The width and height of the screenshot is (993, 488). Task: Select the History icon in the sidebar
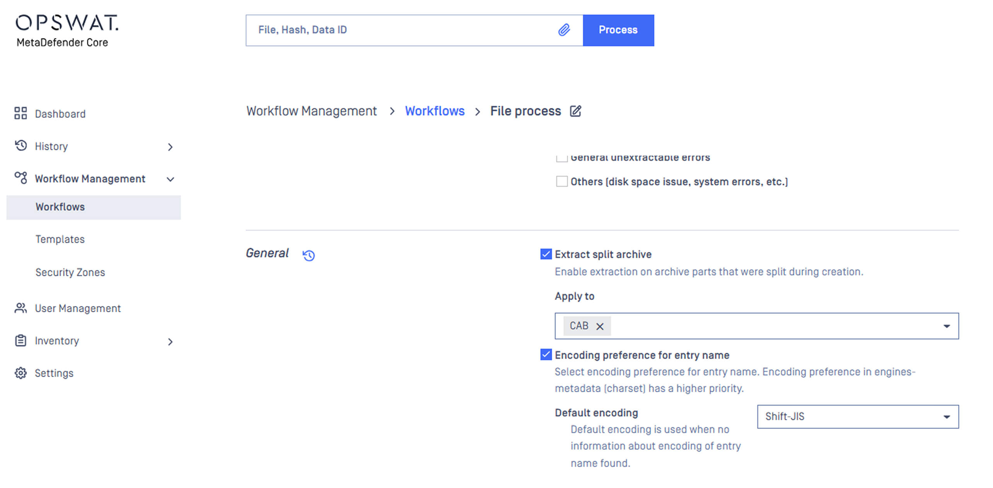[x=20, y=146]
